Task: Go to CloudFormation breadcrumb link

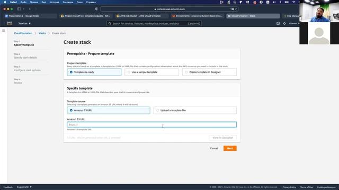Action: point(23,33)
